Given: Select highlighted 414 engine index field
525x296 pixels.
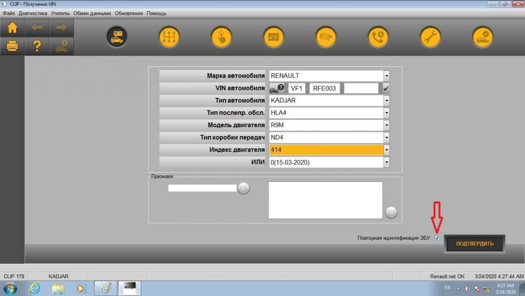Looking at the screenshot, I should (x=327, y=150).
